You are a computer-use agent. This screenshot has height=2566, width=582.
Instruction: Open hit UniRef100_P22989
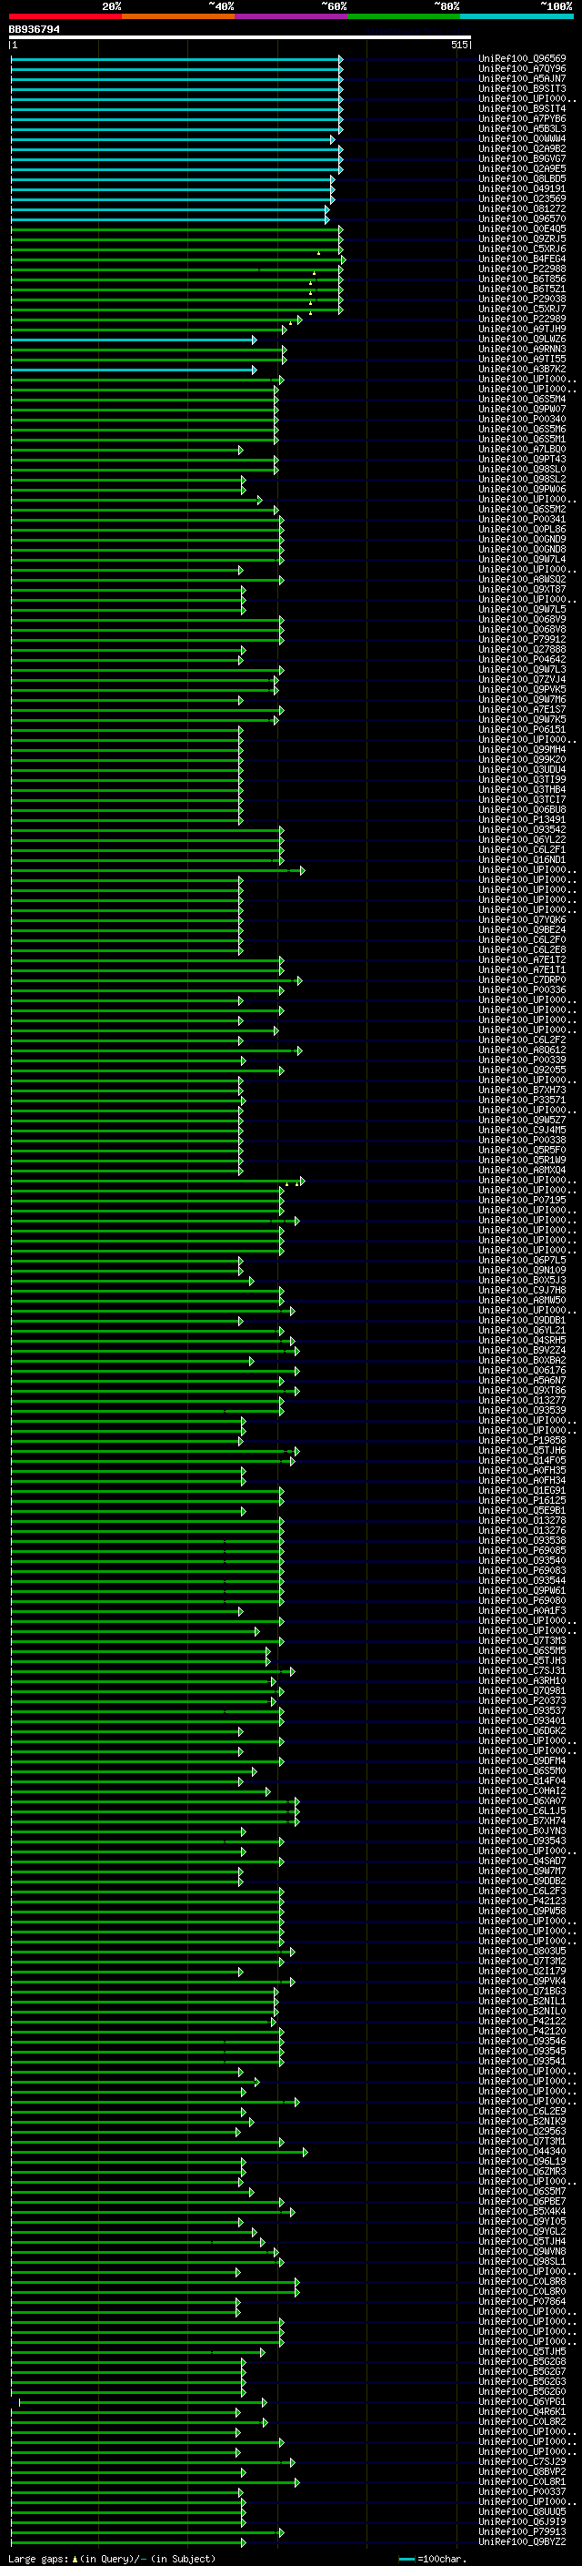point(522,319)
